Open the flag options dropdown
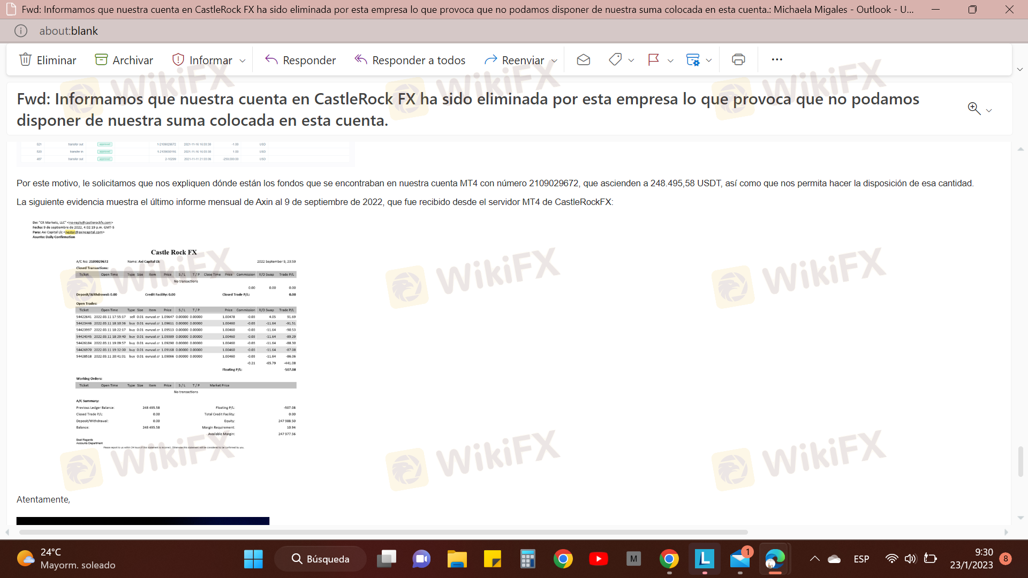 [x=670, y=60]
